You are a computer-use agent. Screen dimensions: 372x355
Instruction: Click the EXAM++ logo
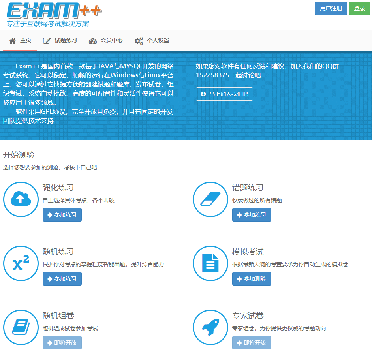point(54,10)
